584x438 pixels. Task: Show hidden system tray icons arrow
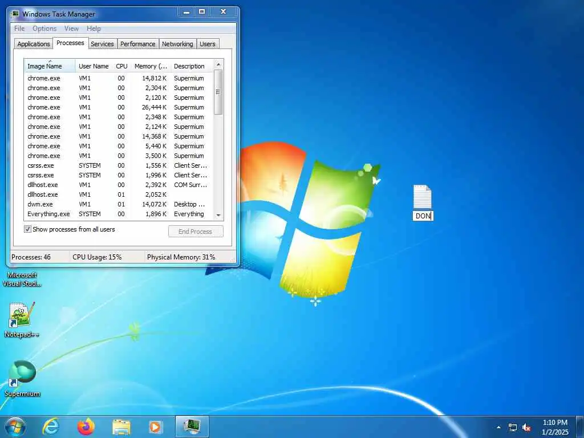point(498,427)
